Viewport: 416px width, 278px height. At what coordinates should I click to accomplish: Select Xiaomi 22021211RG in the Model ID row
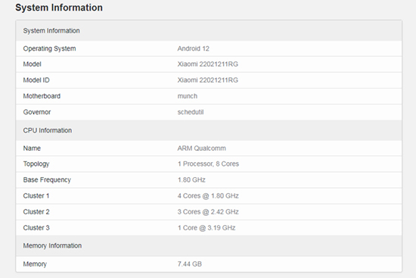[208, 80]
